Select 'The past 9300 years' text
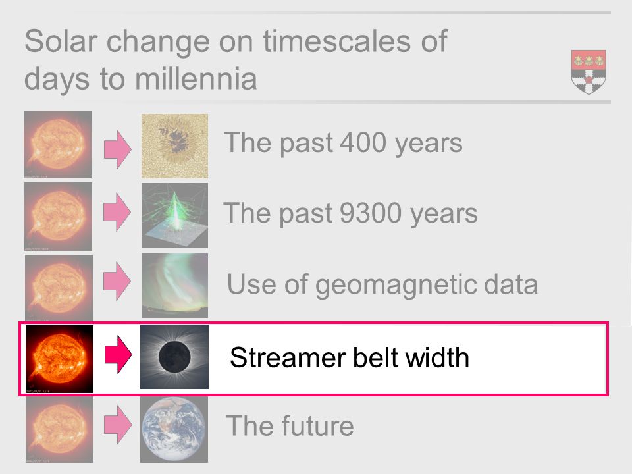 350,213
